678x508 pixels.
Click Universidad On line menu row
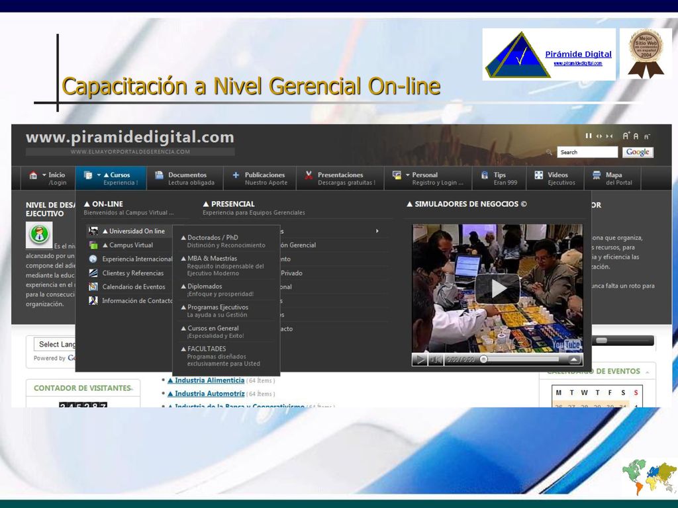click(129, 231)
